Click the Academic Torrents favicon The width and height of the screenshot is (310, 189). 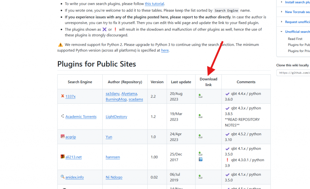pos(62,116)
